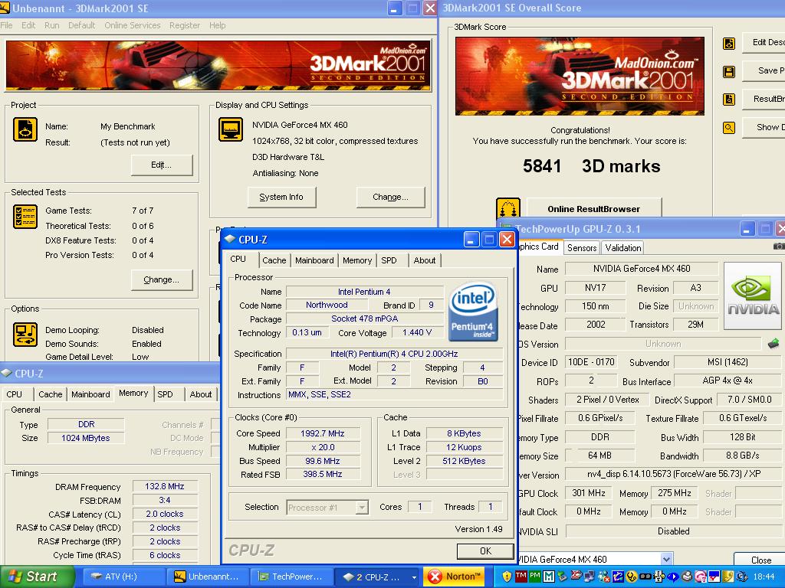The image size is (785, 588).
Task: Switch to the Mainboard tab in front CPU-Z
Action: (314, 260)
